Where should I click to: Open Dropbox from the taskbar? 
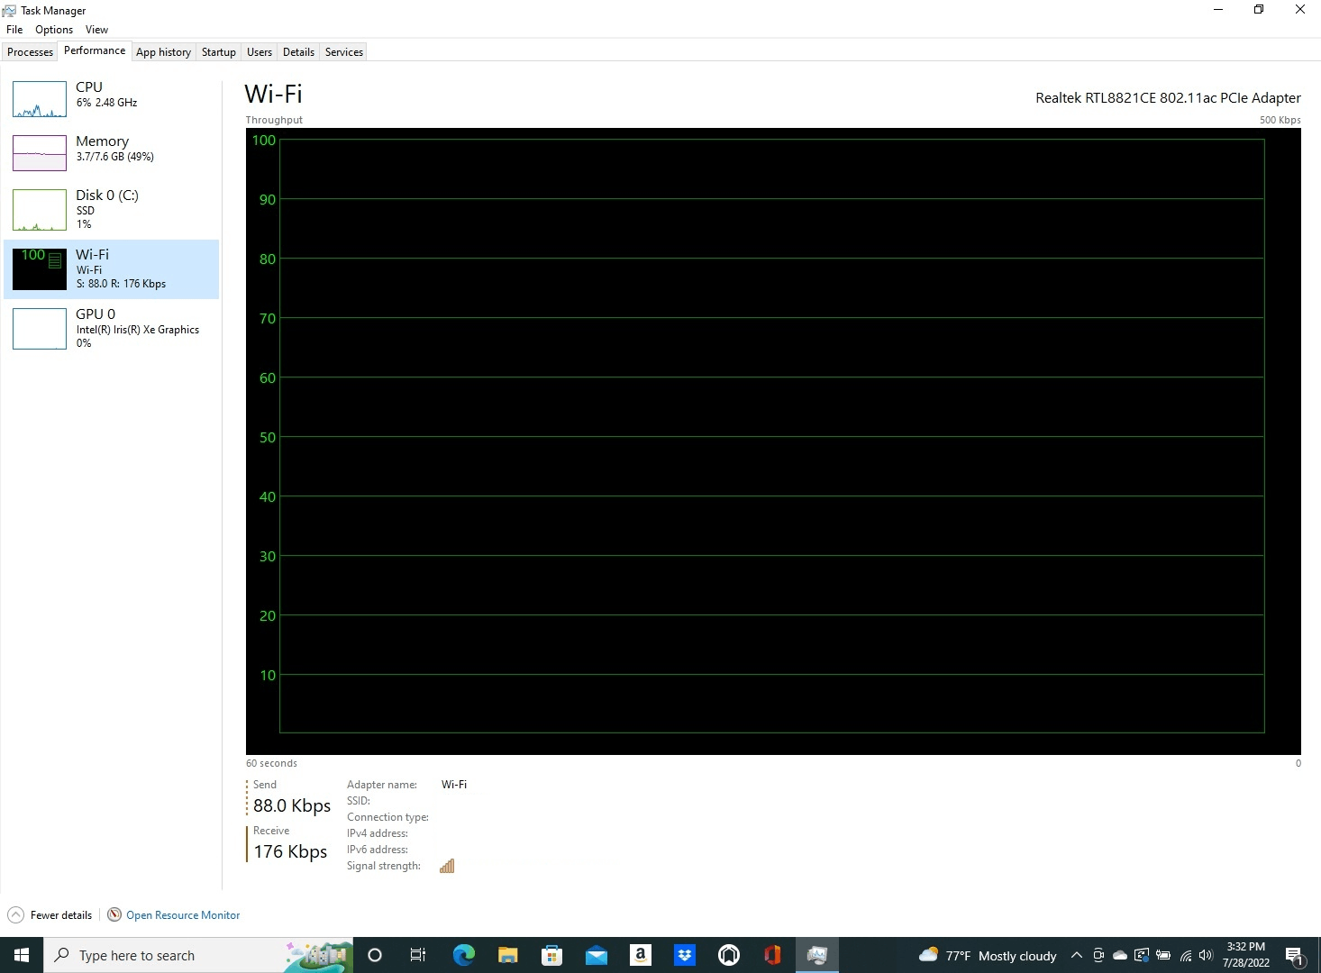click(x=685, y=955)
